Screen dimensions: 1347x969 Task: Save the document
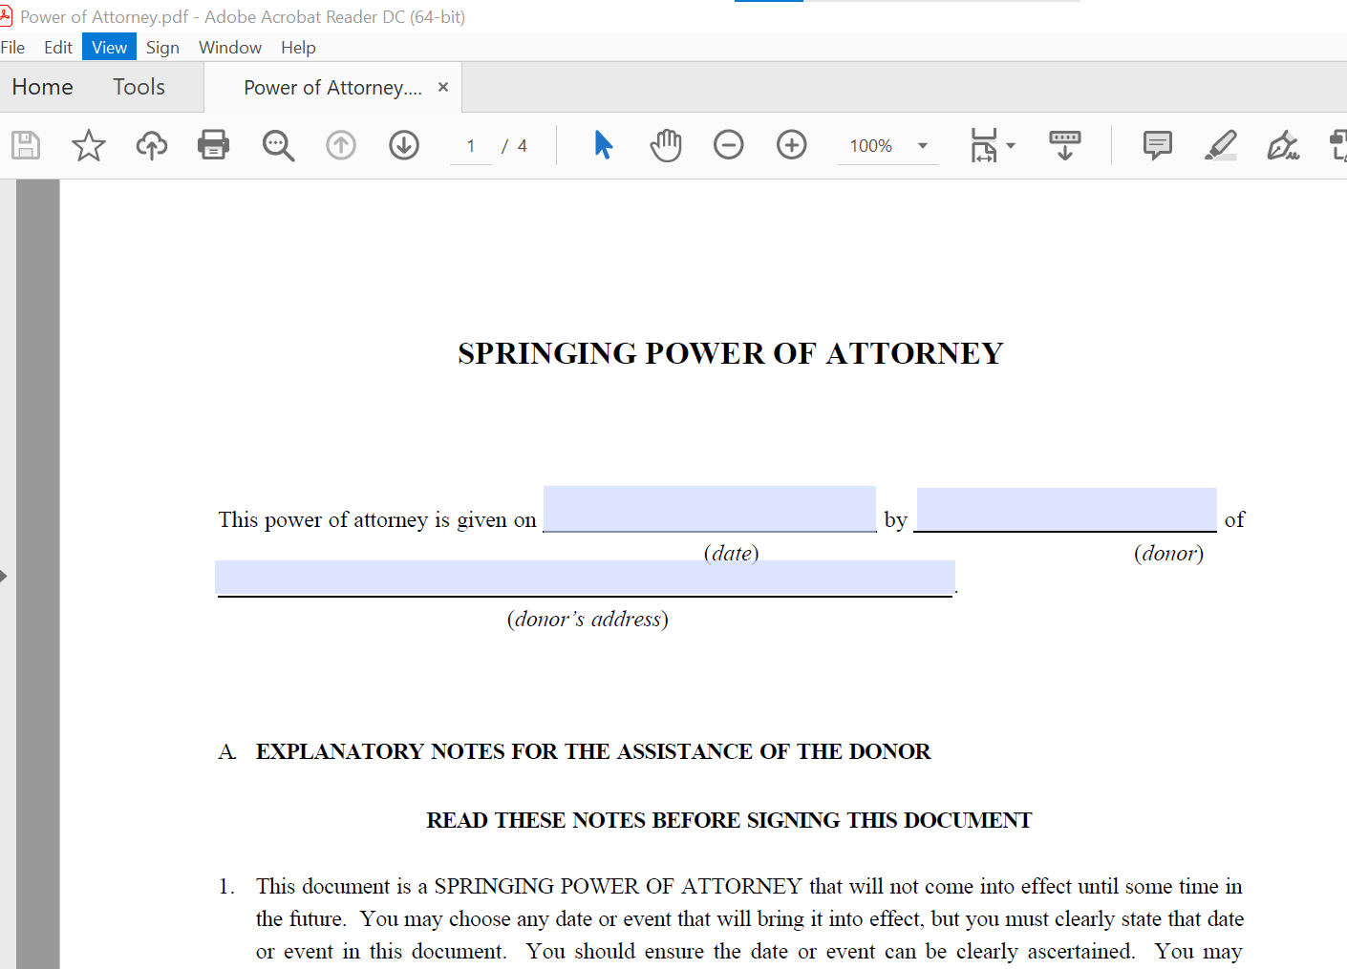[26, 145]
